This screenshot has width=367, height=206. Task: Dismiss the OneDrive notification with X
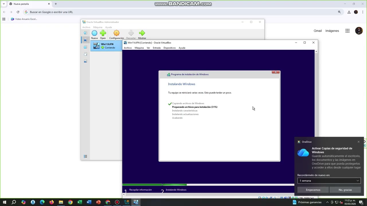point(358,142)
